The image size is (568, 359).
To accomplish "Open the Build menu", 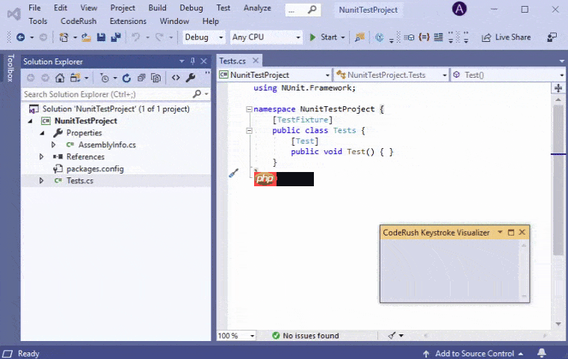I will point(157,7).
